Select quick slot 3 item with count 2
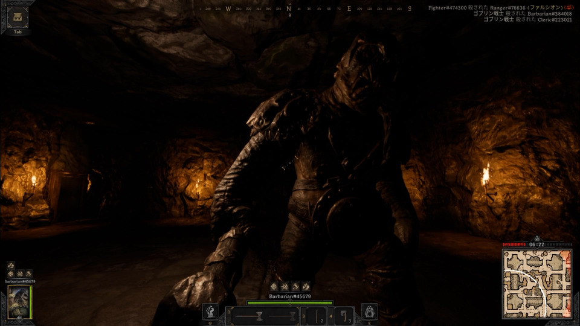 (x=316, y=316)
